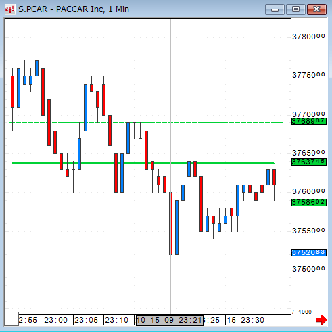The width and height of the screenshot is (332, 332).
Task: Click the 23:10 time axis label
Action: (x=116, y=320)
